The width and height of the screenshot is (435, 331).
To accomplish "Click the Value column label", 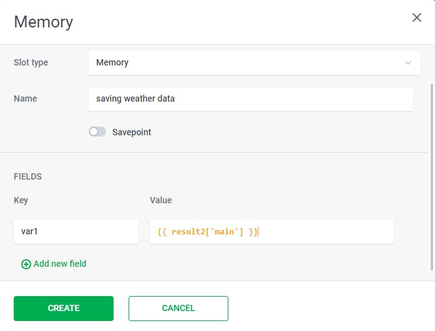I will (x=161, y=200).
